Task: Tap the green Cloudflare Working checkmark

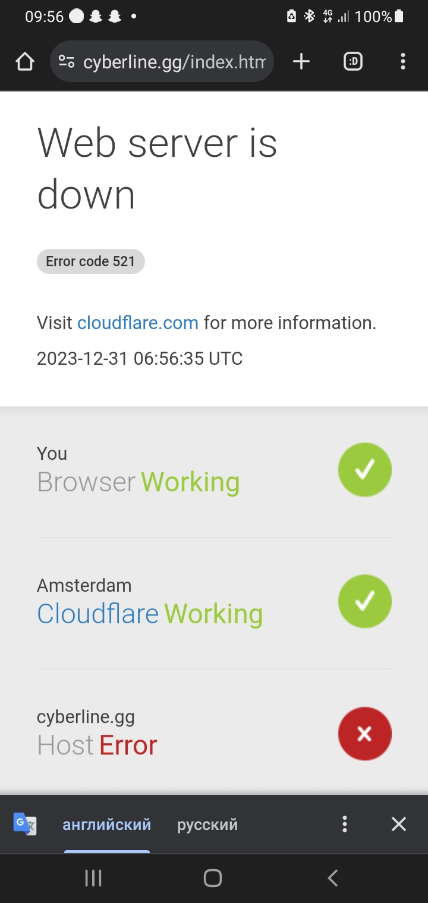Action: [365, 601]
